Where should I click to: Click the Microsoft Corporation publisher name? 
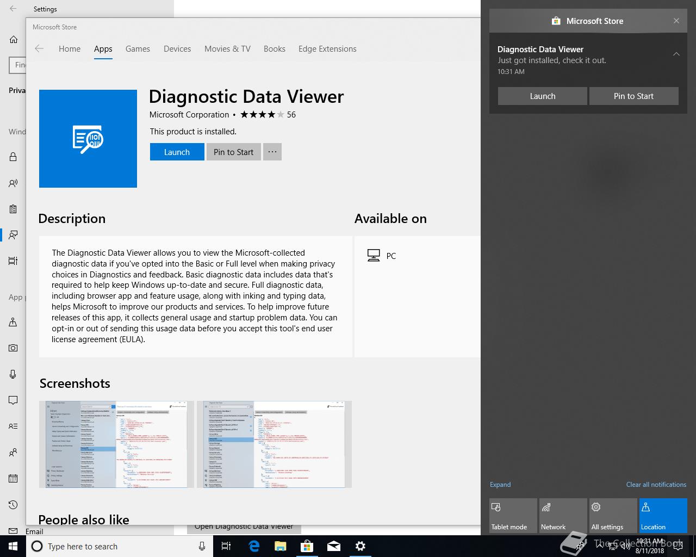(189, 114)
